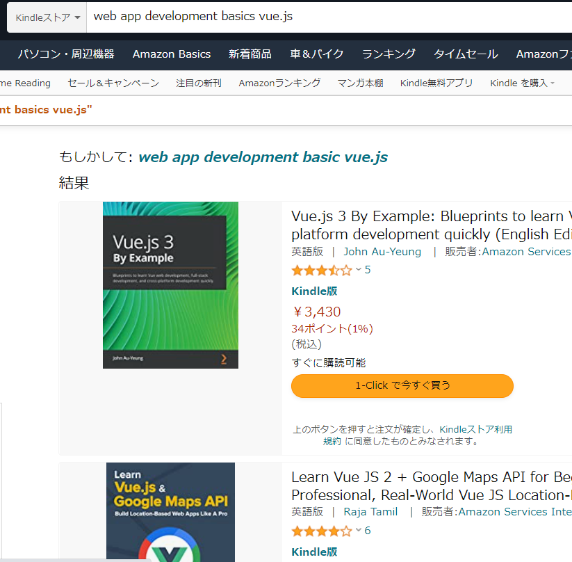Click 1-Click で今すぐ買う button
572x562 pixels.
pos(402,385)
